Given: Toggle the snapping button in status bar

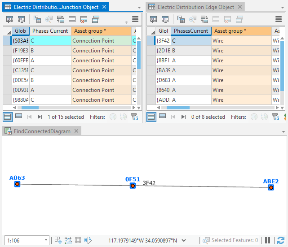Looking at the screenshot, I should point(58,240).
